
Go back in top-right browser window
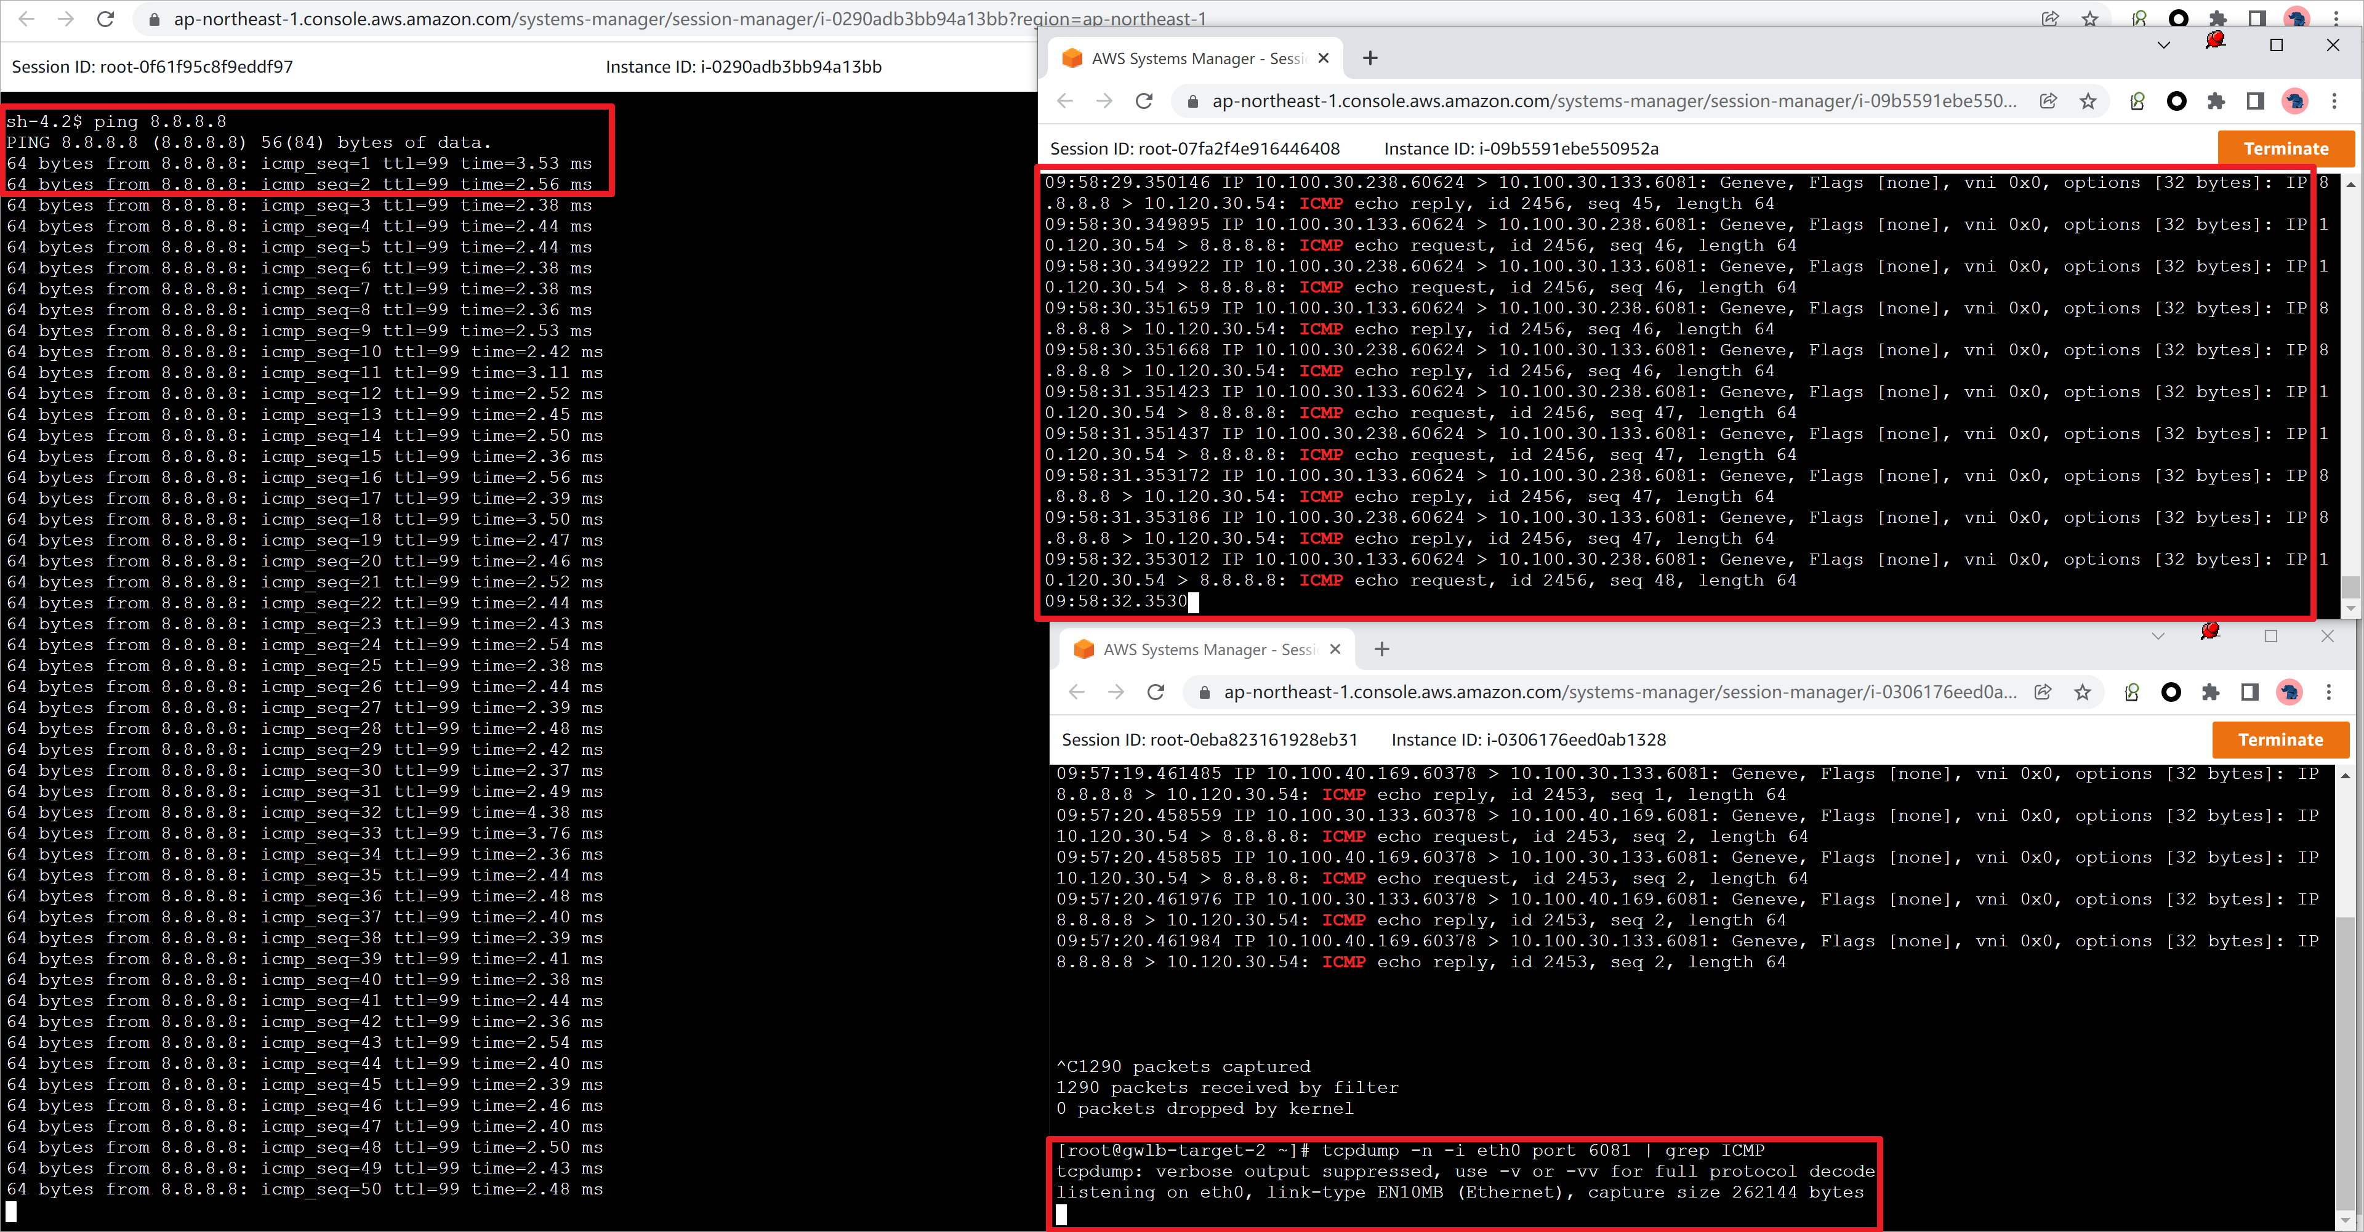coord(1064,101)
